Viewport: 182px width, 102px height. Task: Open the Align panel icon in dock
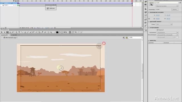[x=146, y=9]
